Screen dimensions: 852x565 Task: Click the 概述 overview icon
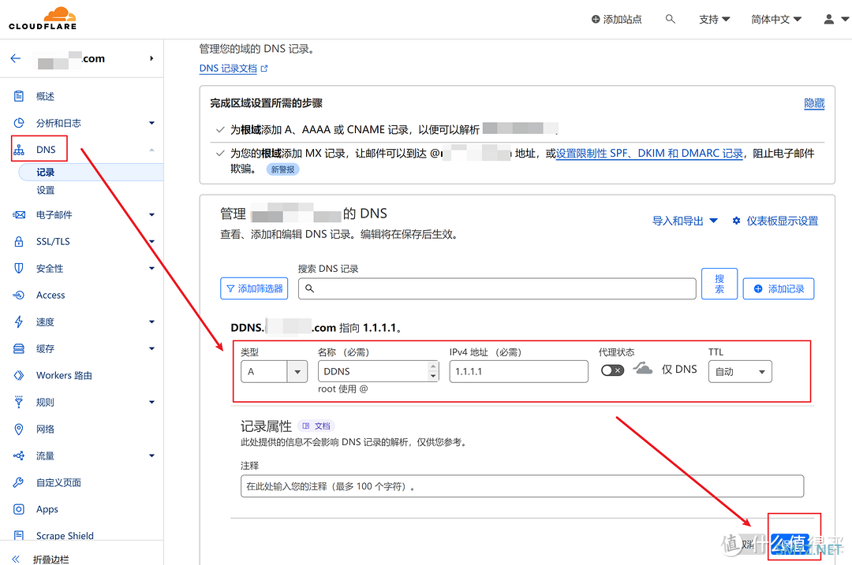tap(19, 96)
